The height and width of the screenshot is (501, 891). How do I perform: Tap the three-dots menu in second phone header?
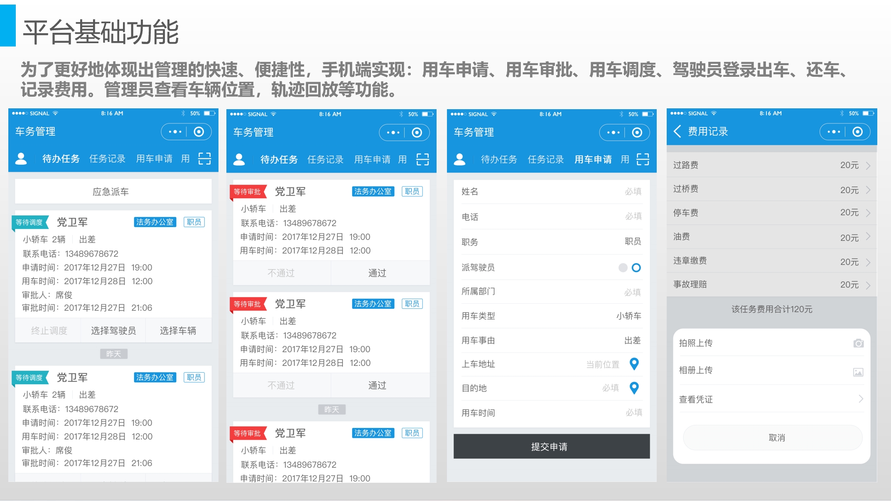click(x=393, y=133)
